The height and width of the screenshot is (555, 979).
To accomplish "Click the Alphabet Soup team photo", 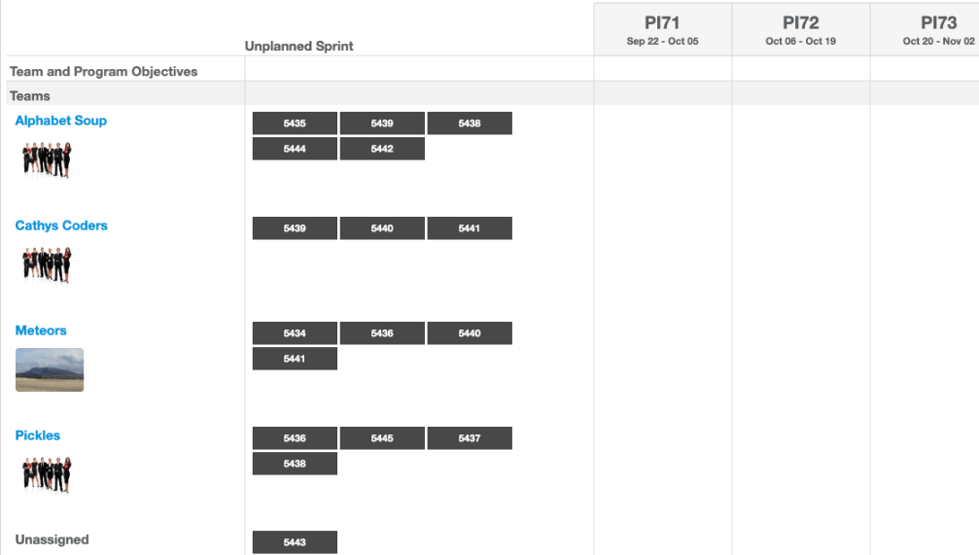I will pyautogui.click(x=47, y=159).
